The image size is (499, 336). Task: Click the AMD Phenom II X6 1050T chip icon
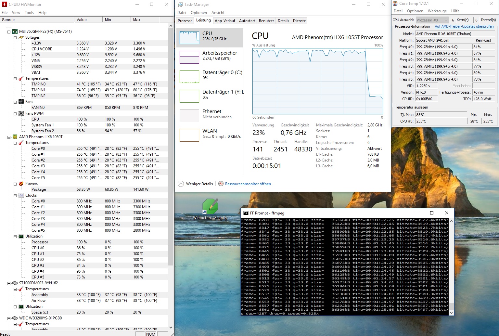pos(15,137)
